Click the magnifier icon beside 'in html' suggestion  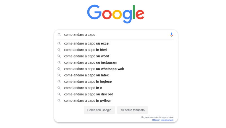59,50
